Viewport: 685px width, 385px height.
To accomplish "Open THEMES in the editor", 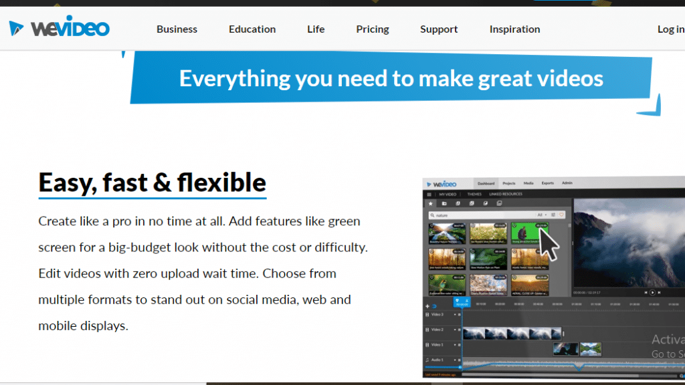I will tap(474, 195).
